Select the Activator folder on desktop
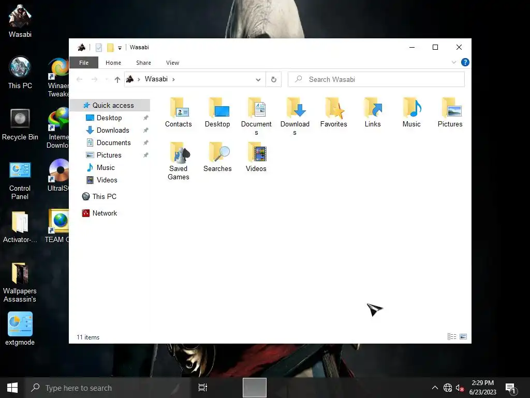The image size is (530, 398). coord(20,227)
